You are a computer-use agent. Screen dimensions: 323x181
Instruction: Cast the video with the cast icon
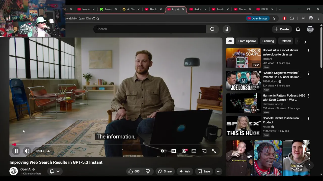click(204, 151)
